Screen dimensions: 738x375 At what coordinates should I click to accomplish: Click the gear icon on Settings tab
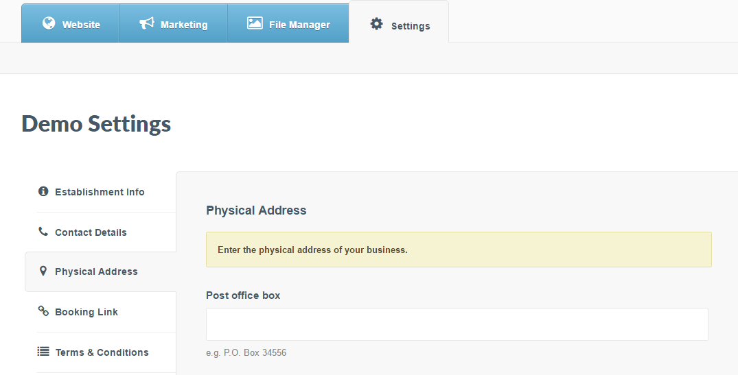[x=376, y=24]
